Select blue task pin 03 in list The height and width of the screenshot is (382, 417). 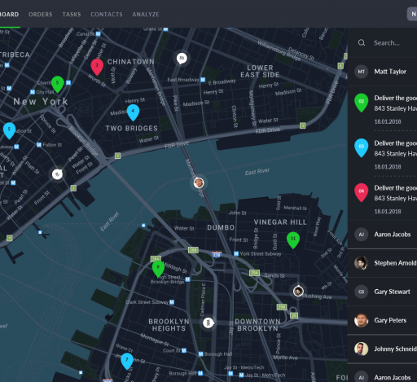[361, 147]
